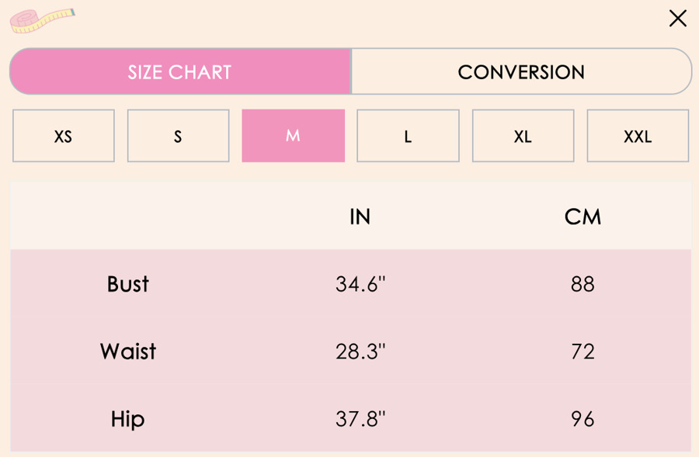Image resolution: width=699 pixels, height=457 pixels.
Task: Close the size chart dialog
Action: point(677,19)
